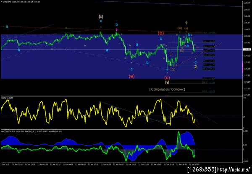Select the cyan c label above yellow 2
Image resolution: width=252 pixels, height=174 pixels.
pos(195,62)
